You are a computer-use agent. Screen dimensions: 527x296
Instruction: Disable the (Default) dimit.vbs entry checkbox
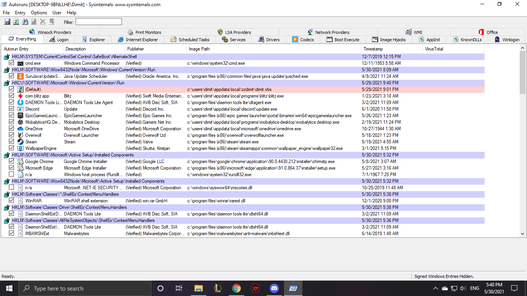click(x=12, y=89)
